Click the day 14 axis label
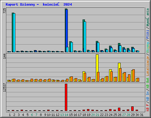The height and width of the screenshot is (118, 151). (66, 115)
